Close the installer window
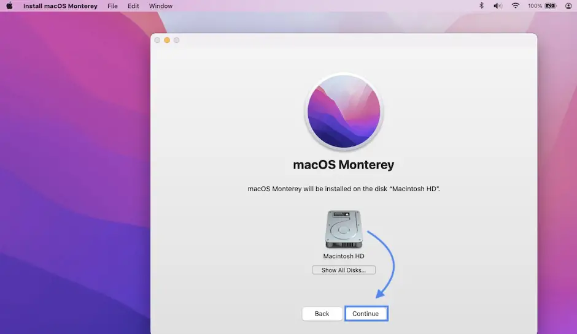 coord(157,40)
